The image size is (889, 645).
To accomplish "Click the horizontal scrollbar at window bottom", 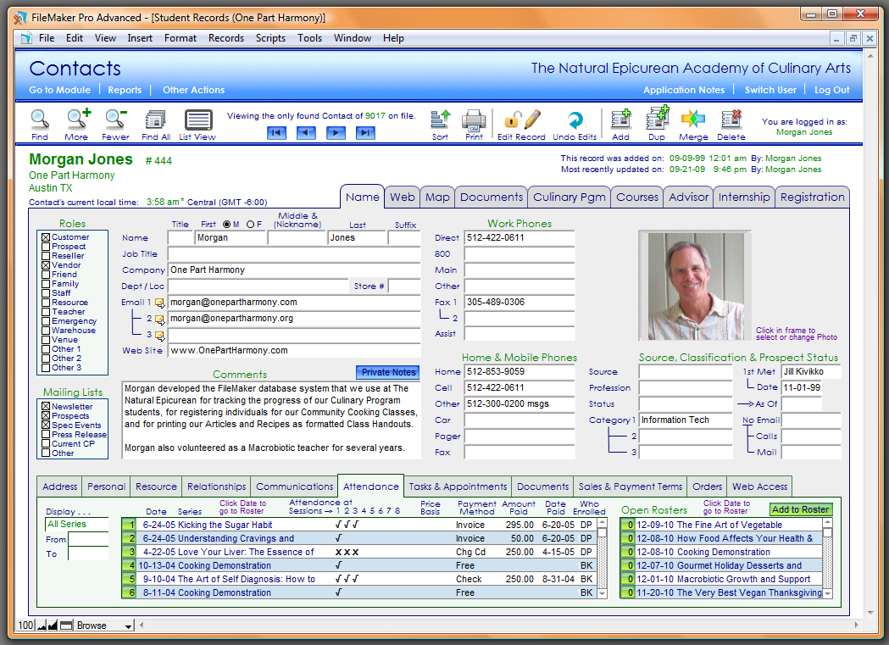I will tap(498, 626).
